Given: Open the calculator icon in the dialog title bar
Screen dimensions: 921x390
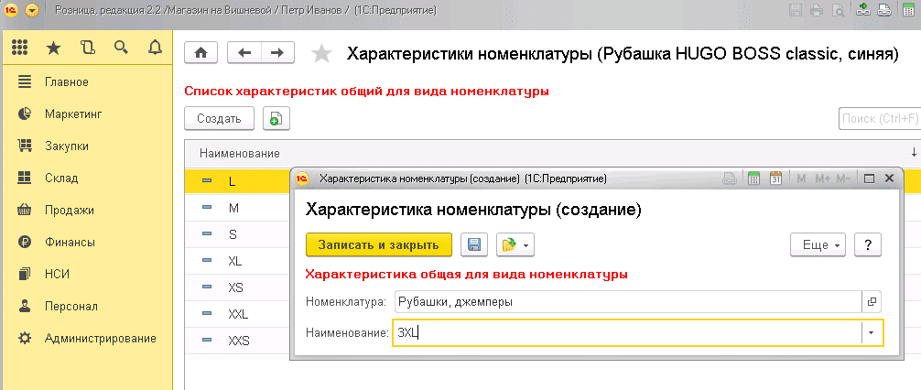Looking at the screenshot, I should point(754,179).
